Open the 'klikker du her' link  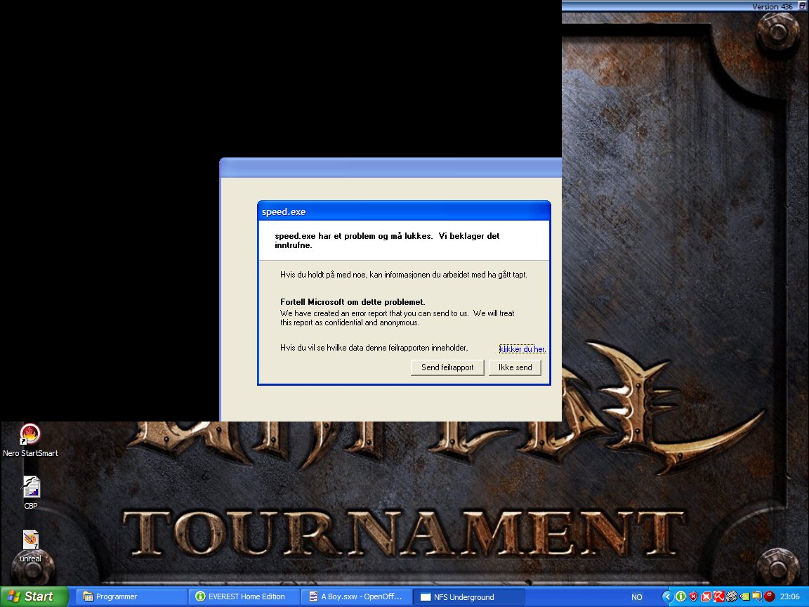tap(522, 349)
